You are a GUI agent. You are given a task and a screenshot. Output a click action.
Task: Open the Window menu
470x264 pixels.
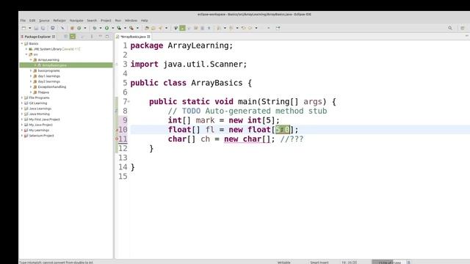click(x=131, y=21)
